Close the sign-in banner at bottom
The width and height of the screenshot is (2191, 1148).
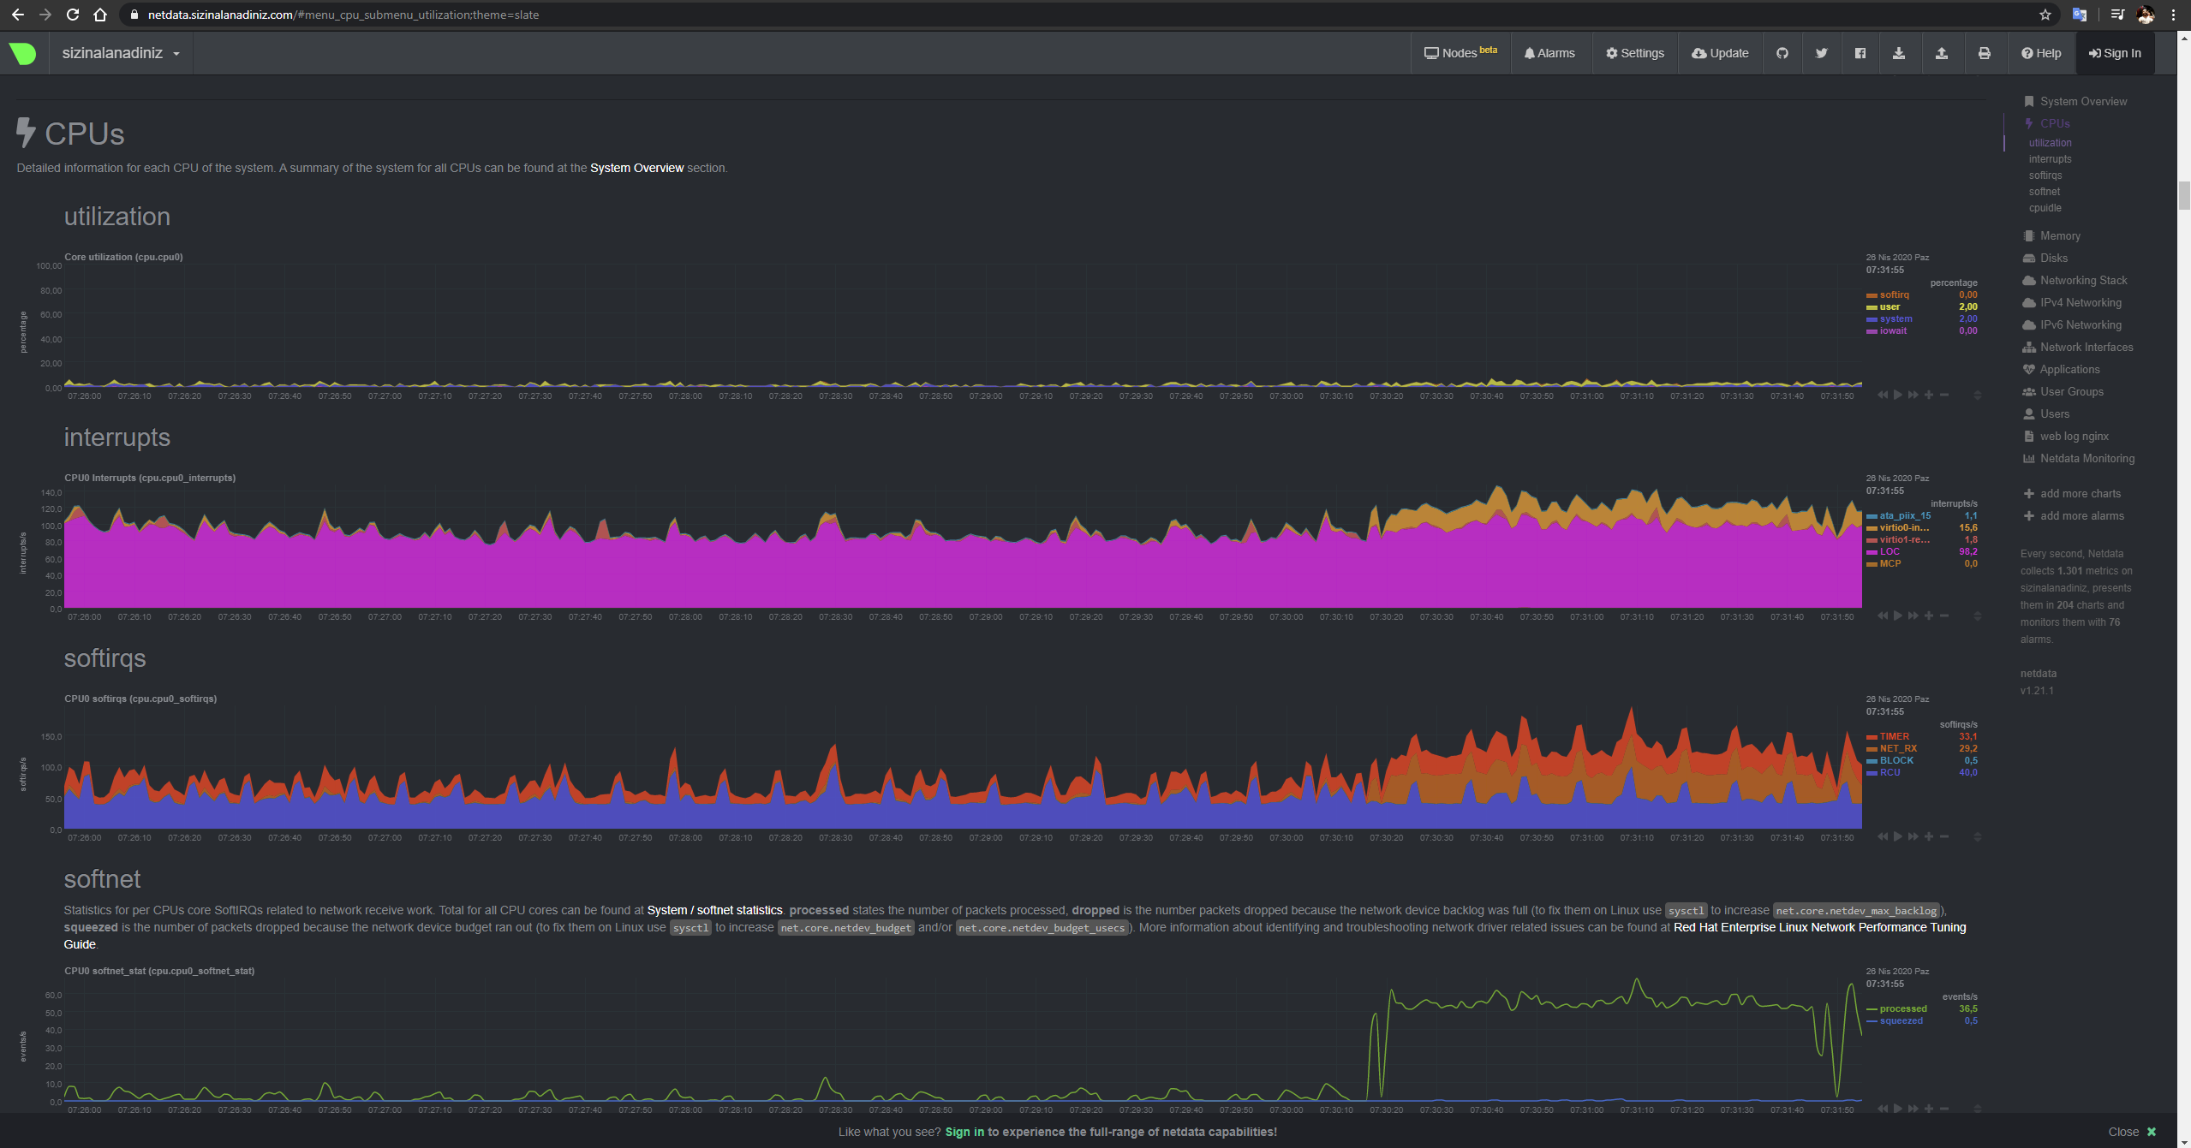(2132, 1132)
